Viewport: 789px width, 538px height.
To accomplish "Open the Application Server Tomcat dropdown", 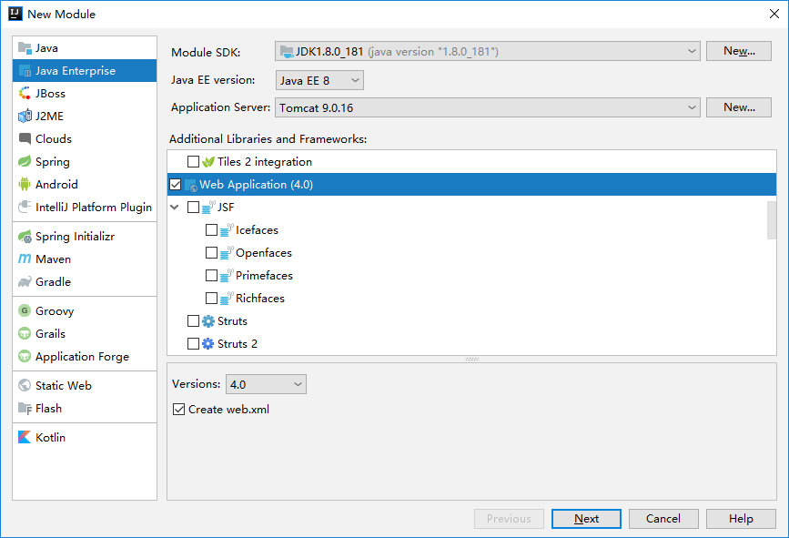I will 487,107.
